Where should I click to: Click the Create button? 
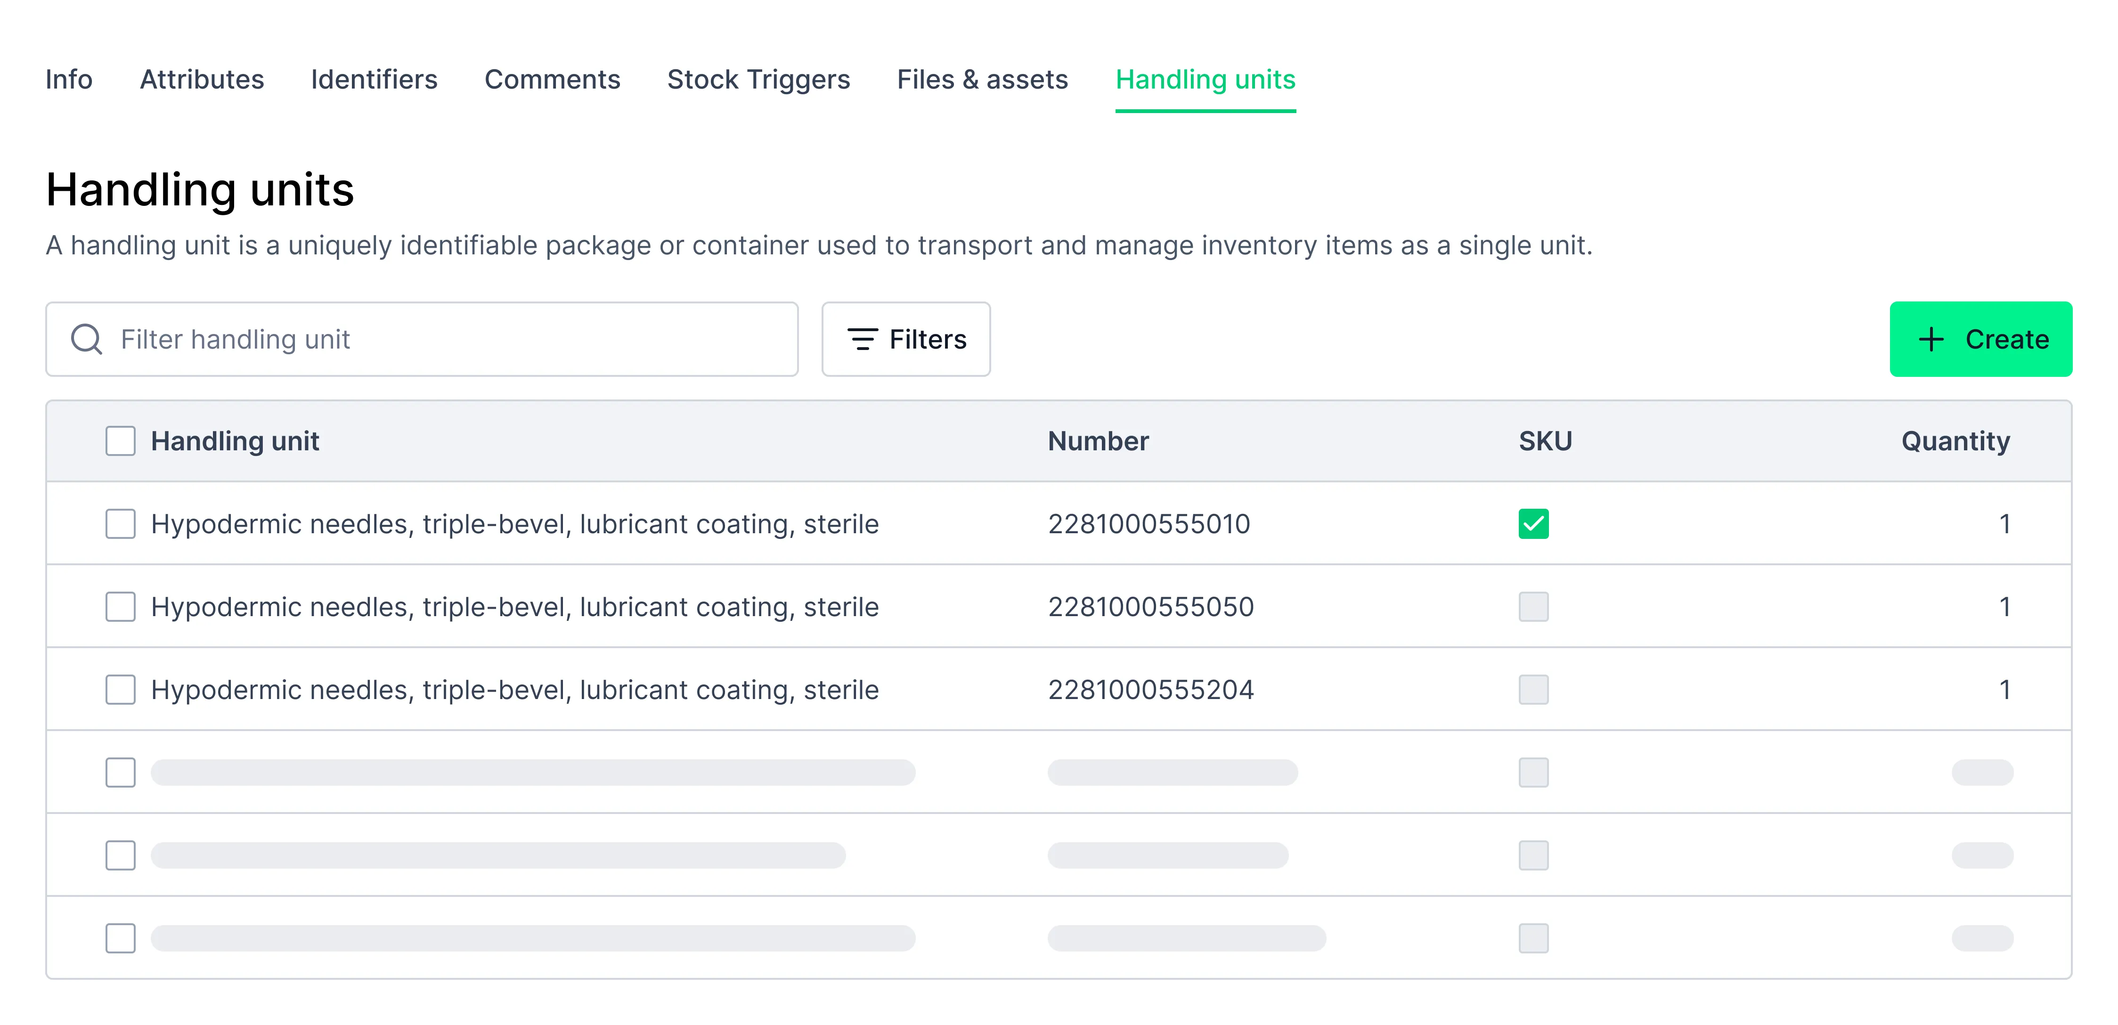point(1980,339)
